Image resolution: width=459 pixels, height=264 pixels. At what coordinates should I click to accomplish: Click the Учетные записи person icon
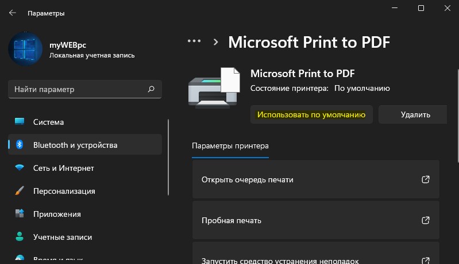click(20, 236)
